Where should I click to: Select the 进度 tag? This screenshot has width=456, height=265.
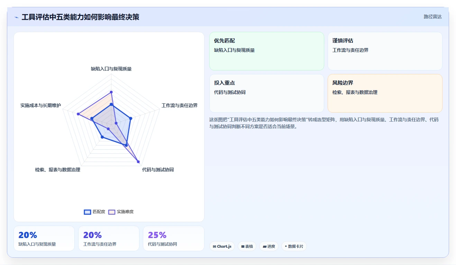(x=269, y=246)
